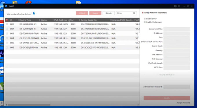197x108 pixels.
Task: Click IP address 192.168.1.27
Action: [x=61, y=29]
